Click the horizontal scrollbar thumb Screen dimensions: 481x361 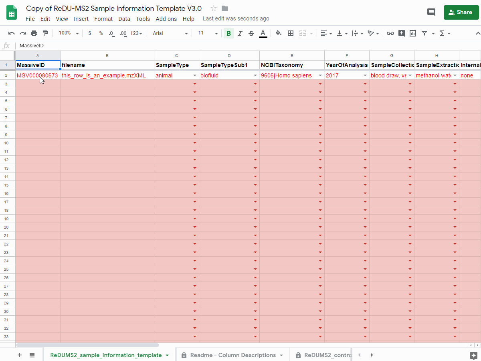click(x=88, y=345)
